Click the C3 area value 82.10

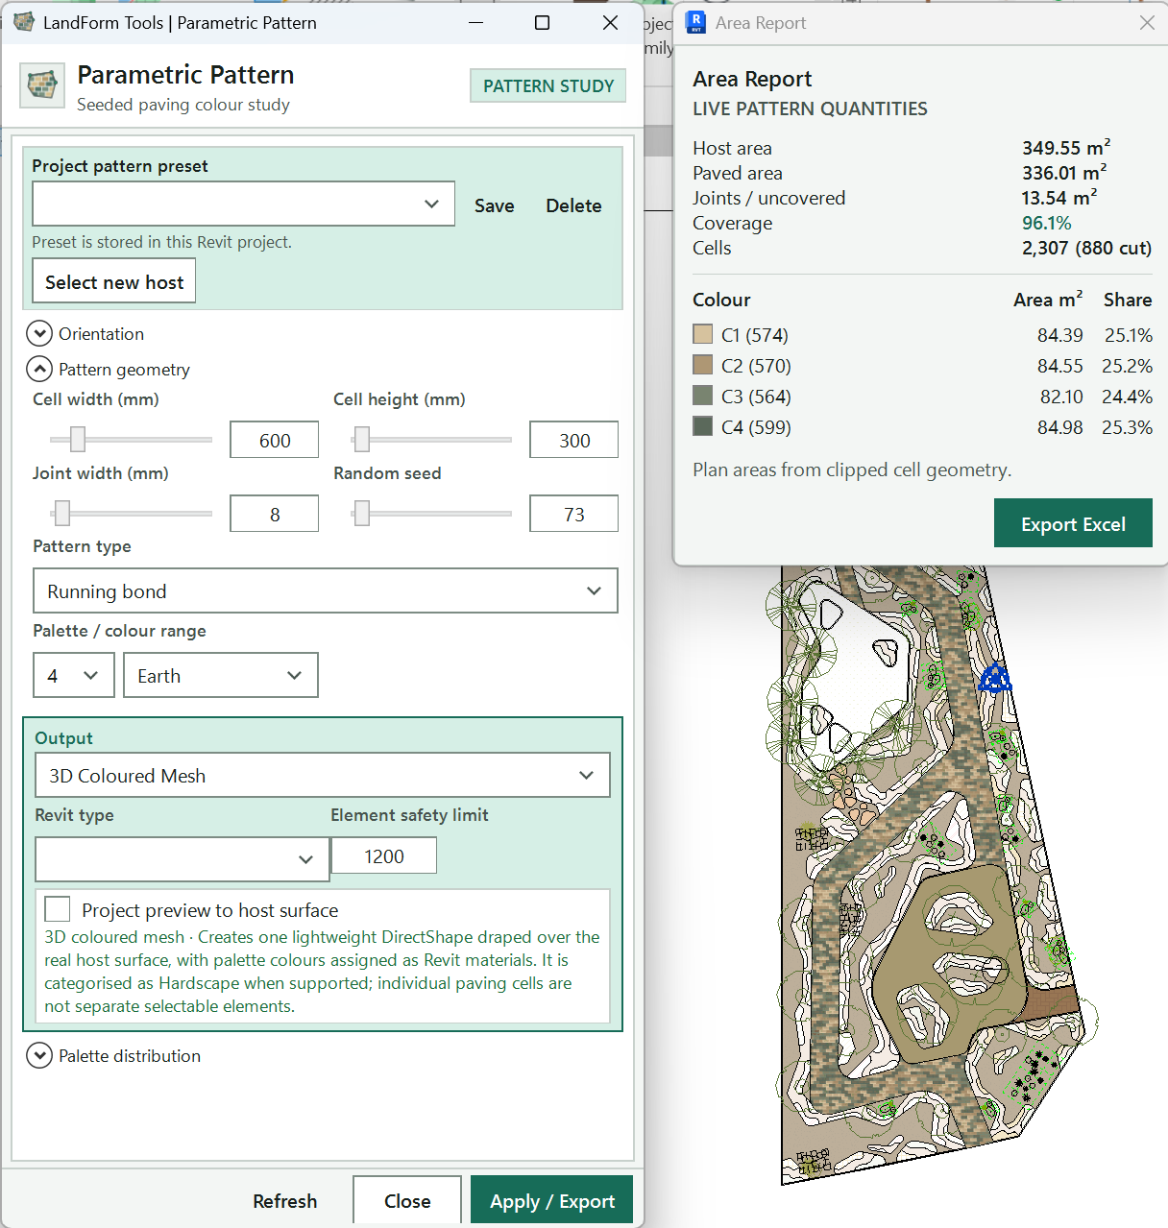(1061, 397)
